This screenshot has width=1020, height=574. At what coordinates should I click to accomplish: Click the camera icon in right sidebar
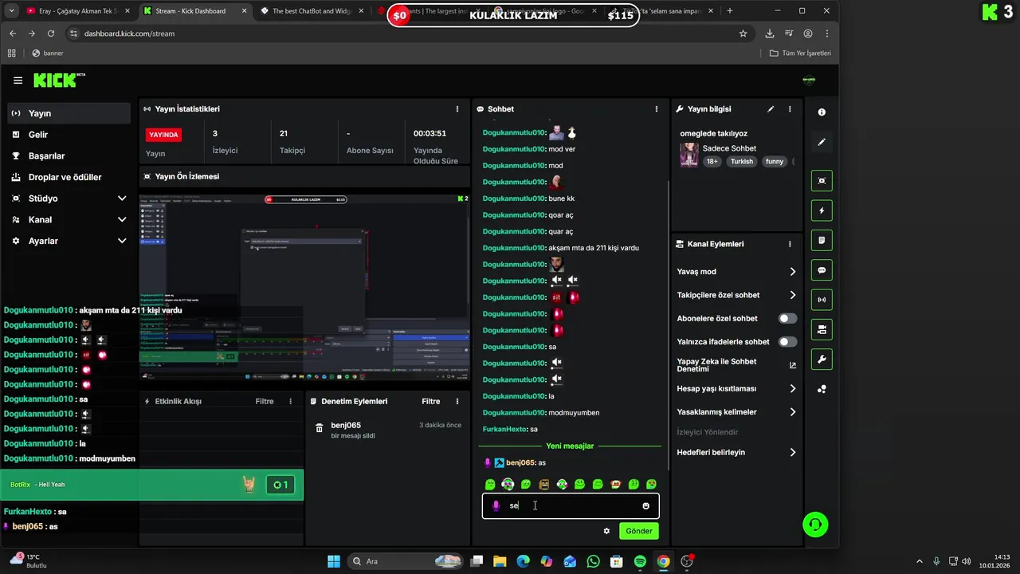pyautogui.click(x=822, y=329)
